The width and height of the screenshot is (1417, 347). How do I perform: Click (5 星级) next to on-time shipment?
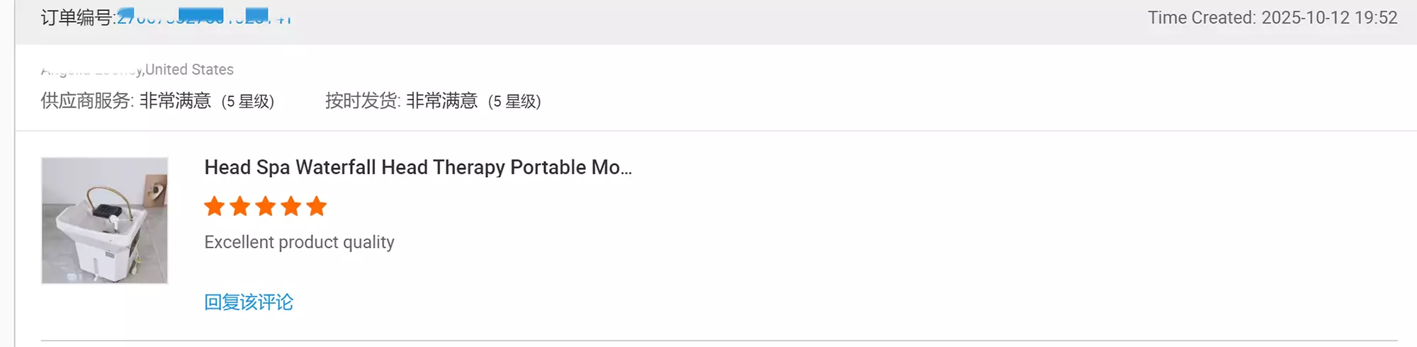[514, 102]
